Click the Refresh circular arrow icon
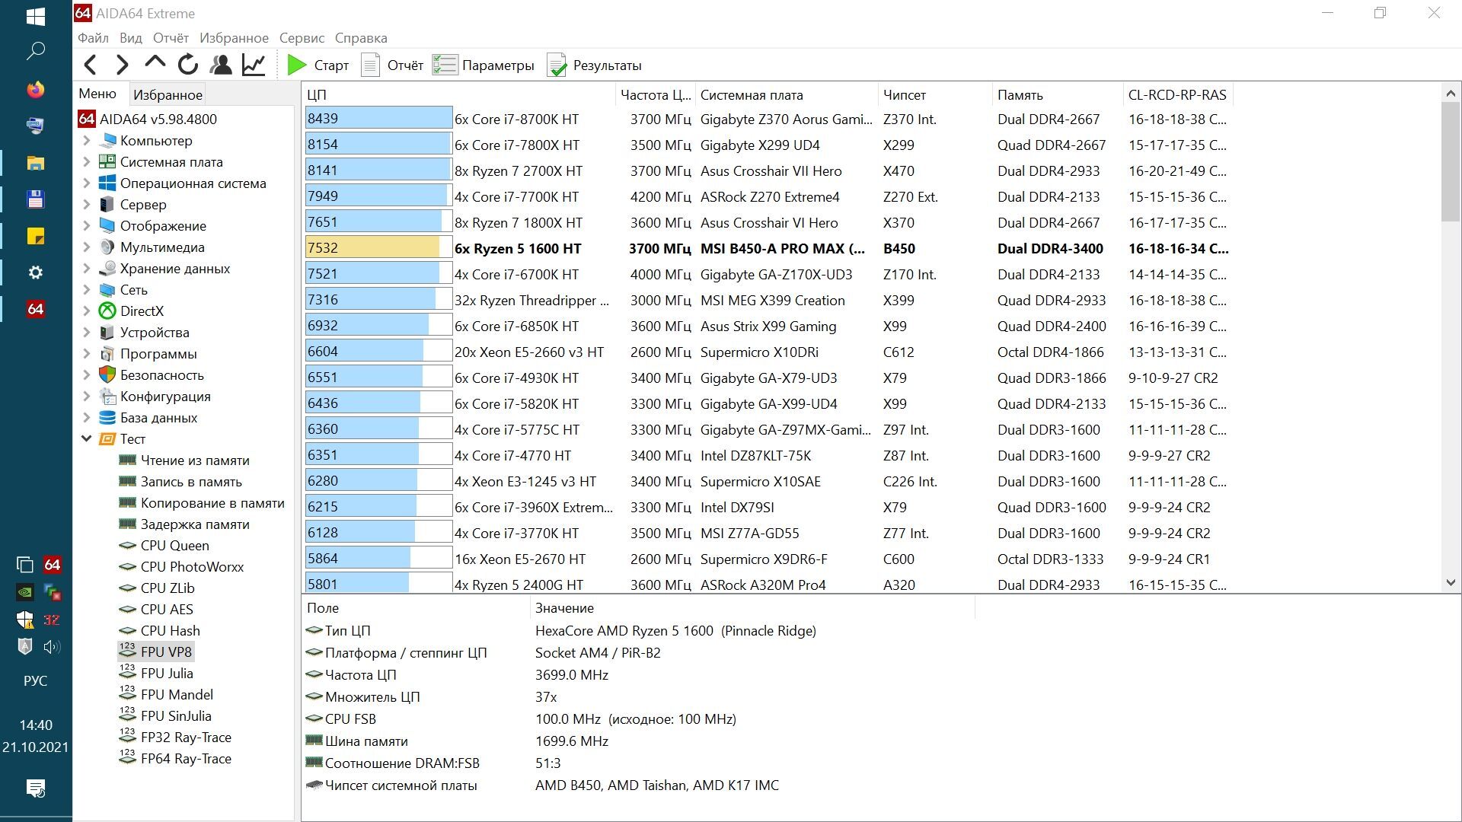 click(x=187, y=65)
